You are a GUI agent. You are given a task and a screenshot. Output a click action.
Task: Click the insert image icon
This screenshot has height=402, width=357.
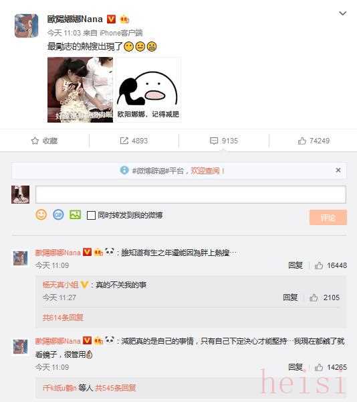75,214
